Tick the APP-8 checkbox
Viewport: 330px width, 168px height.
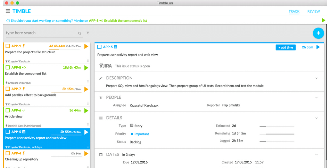[8, 67]
